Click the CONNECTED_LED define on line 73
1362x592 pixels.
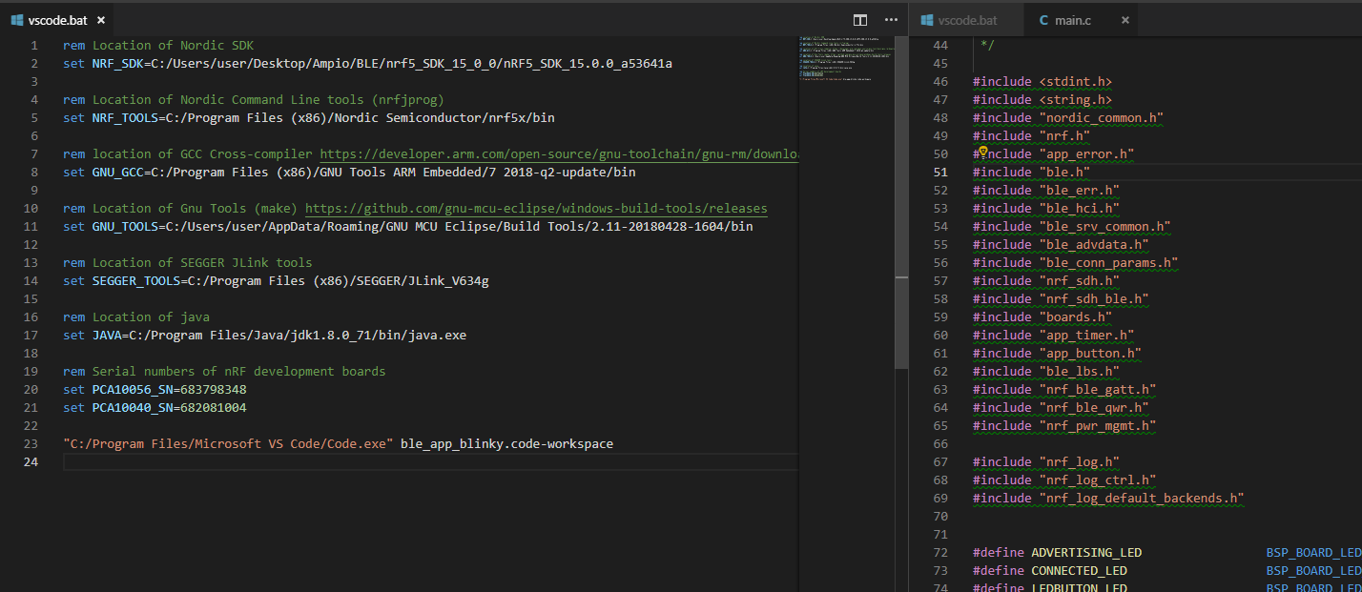click(x=1079, y=570)
